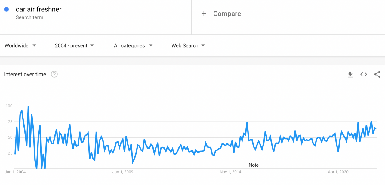Screen dimensions: 385x185
Task: Edit the car air freshner search term
Action: tap(38, 9)
